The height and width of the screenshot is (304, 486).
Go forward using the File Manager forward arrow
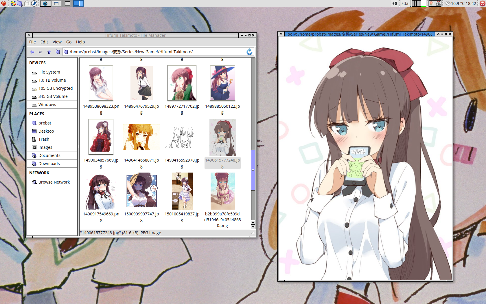tap(41, 52)
